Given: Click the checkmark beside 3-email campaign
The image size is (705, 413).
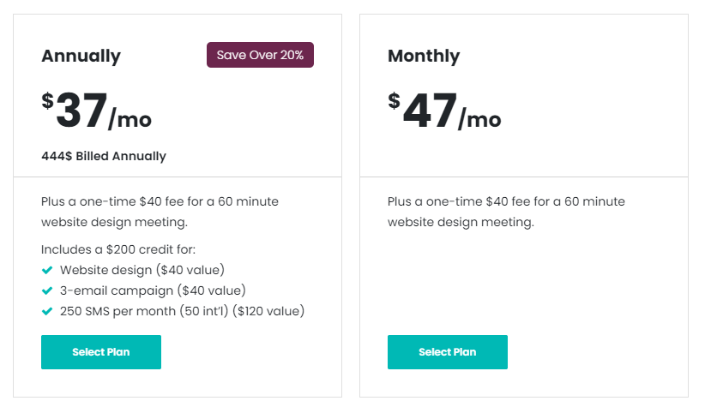Looking at the screenshot, I should click(x=47, y=290).
